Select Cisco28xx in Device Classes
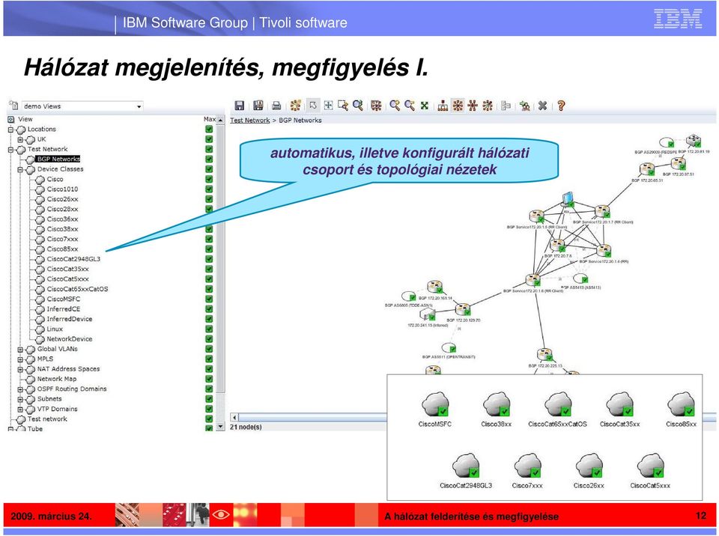719x536 pixels. pyautogui.click(x=62, y=209)
